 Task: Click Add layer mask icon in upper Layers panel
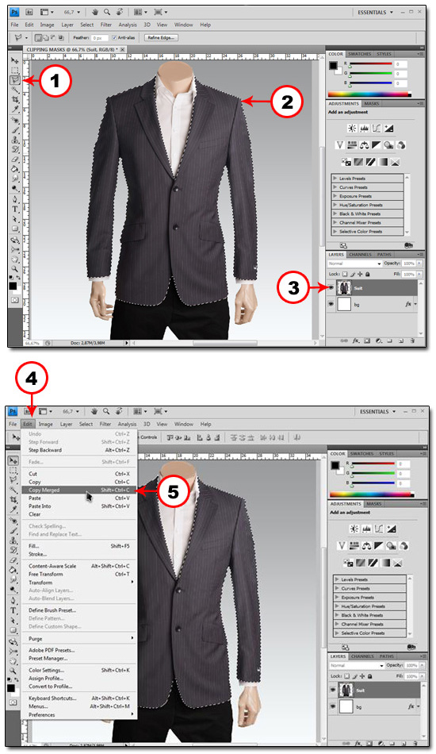click(367, 341)
